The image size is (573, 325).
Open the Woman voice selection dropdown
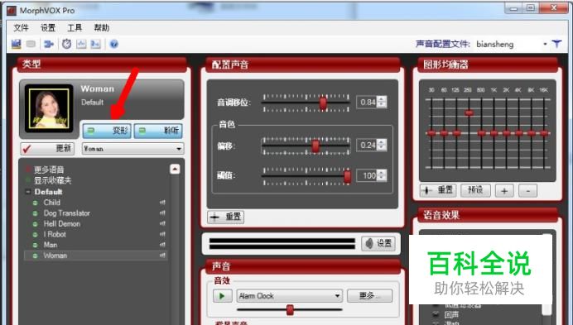(x=132, y=149)
